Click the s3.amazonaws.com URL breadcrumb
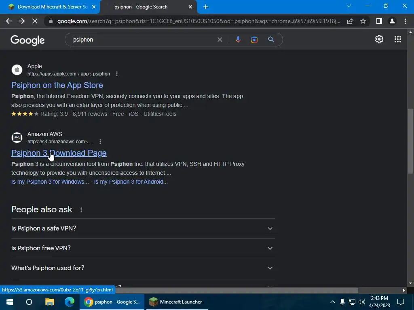 (x=60, y=142)
